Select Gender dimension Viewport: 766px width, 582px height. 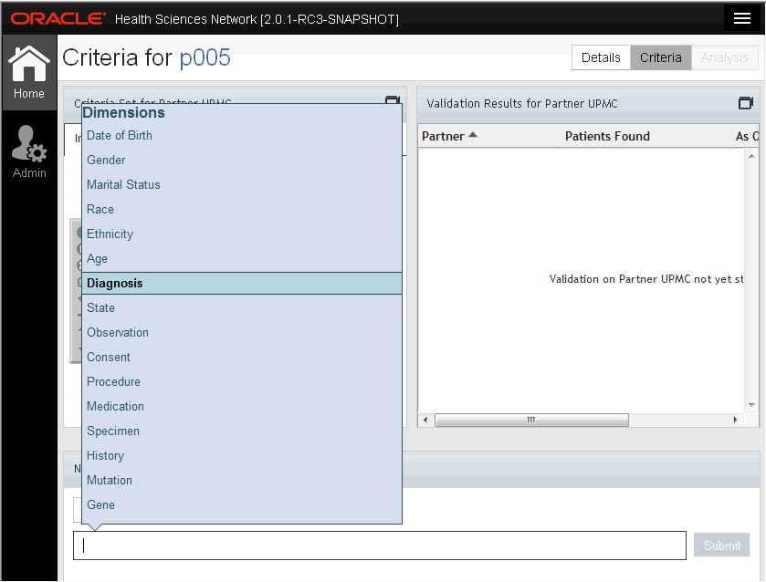pyautogui.click(x=242, y=161)
